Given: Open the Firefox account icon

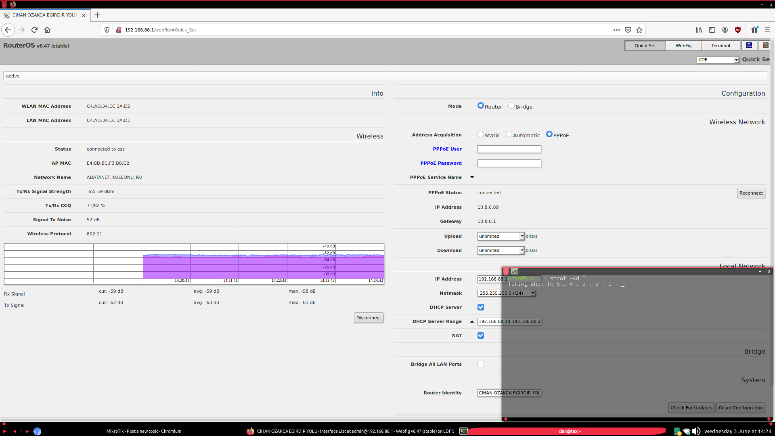Looking at the screenshot, I should pyautogui.click(x=725, y=30).
